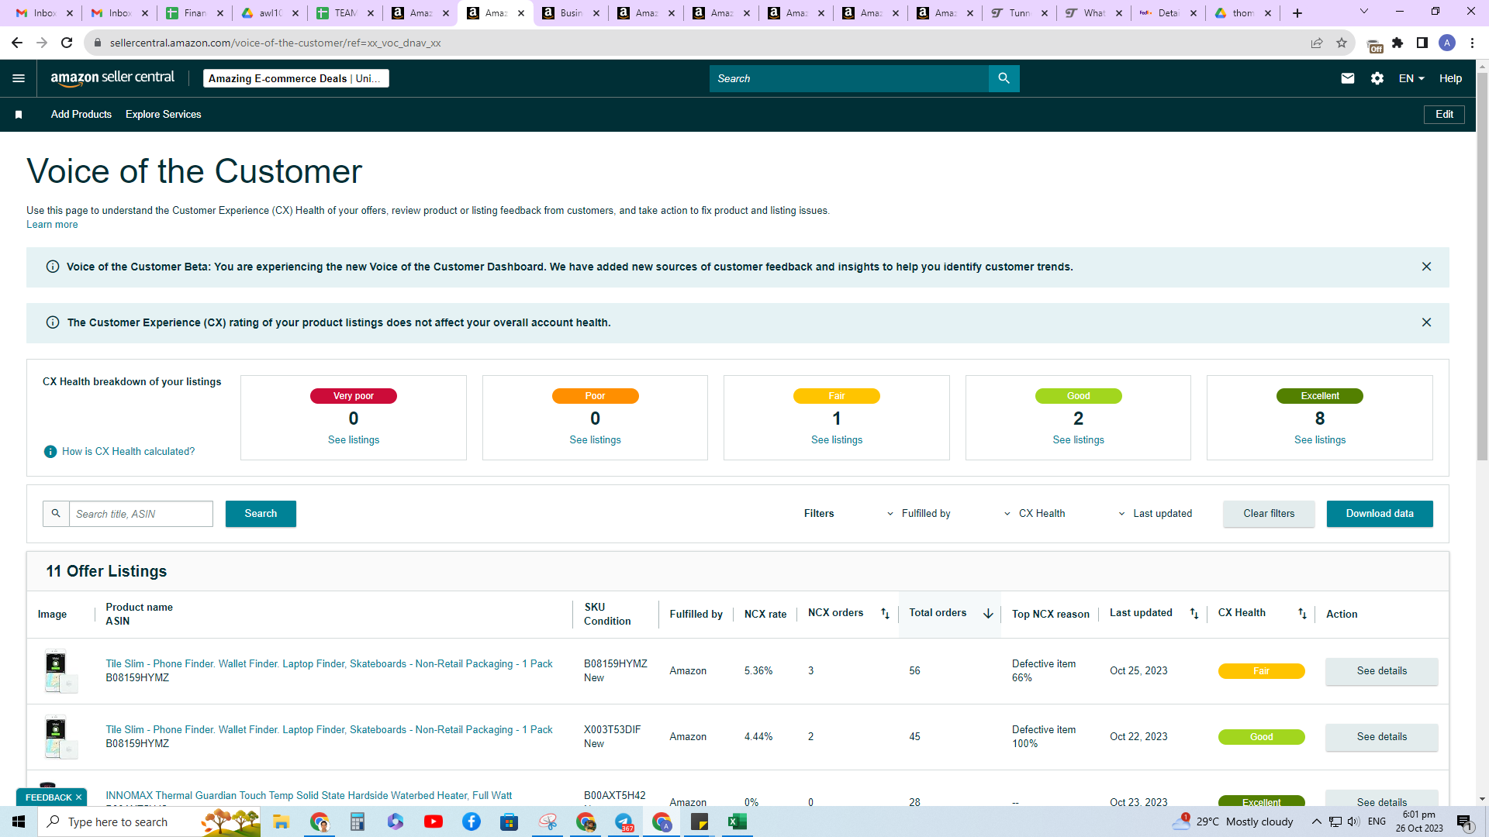Open Add Products in the navigation bar
The height and width of the screenshot is (837, 1489).
click(x=81, y=115)
